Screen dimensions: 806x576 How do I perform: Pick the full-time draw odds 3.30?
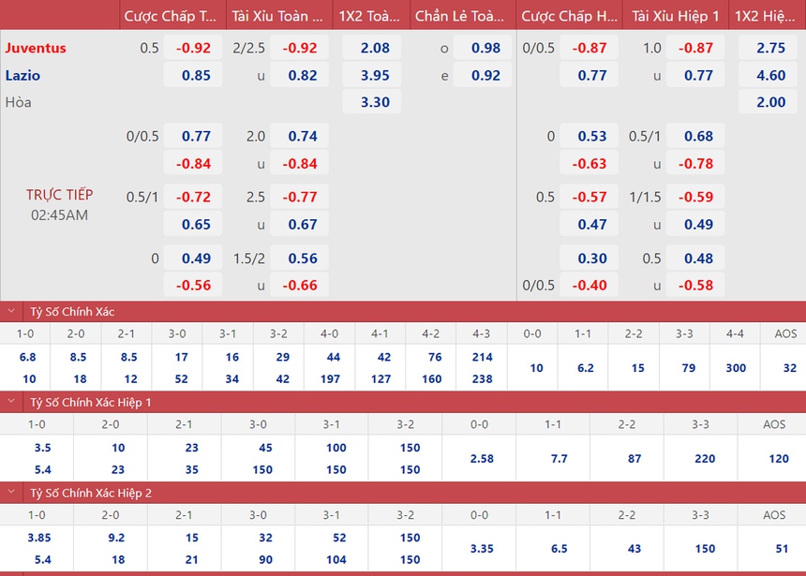(x=374, y=102)
